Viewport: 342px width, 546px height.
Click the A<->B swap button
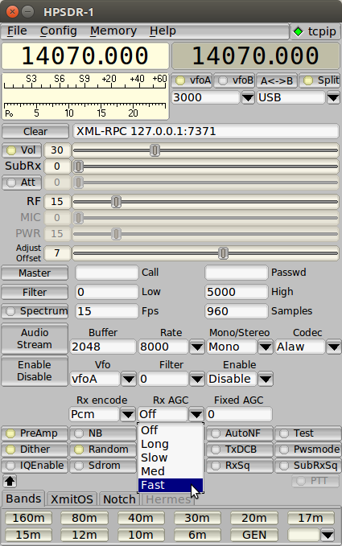[277, 80]
